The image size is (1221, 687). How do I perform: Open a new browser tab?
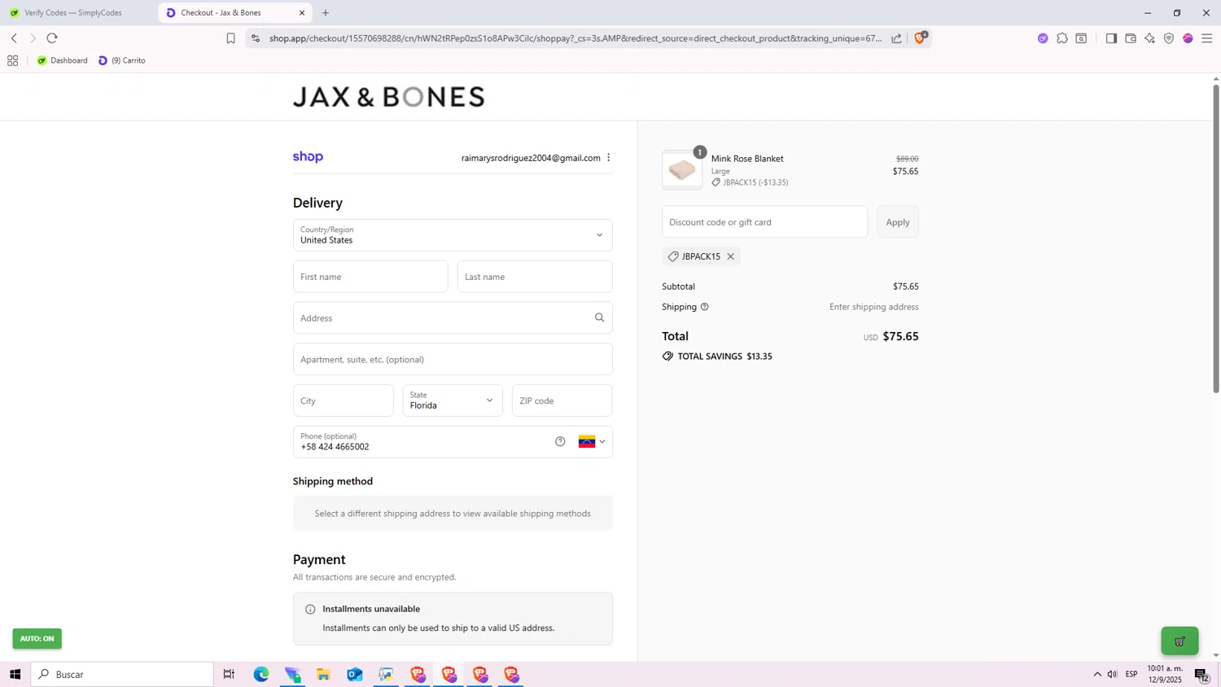[x=326, y=13]
